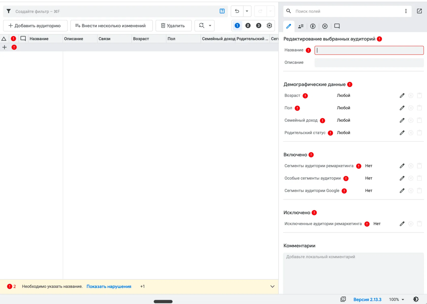427x304 pixels.
Task: Click the Версия 2.13.3 link
Action: (x=367, y=299)
